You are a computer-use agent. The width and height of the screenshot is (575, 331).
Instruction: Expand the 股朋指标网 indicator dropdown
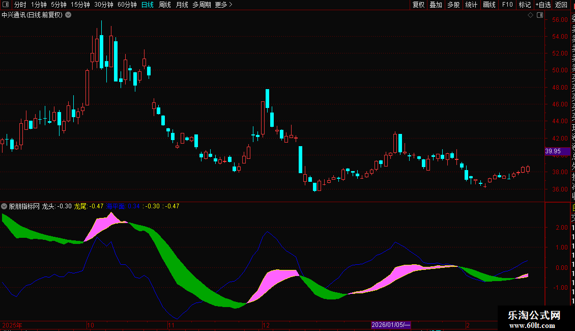[x=4, y=206]
